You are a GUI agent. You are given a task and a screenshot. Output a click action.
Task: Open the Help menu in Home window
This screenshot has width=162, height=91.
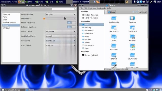109,8
